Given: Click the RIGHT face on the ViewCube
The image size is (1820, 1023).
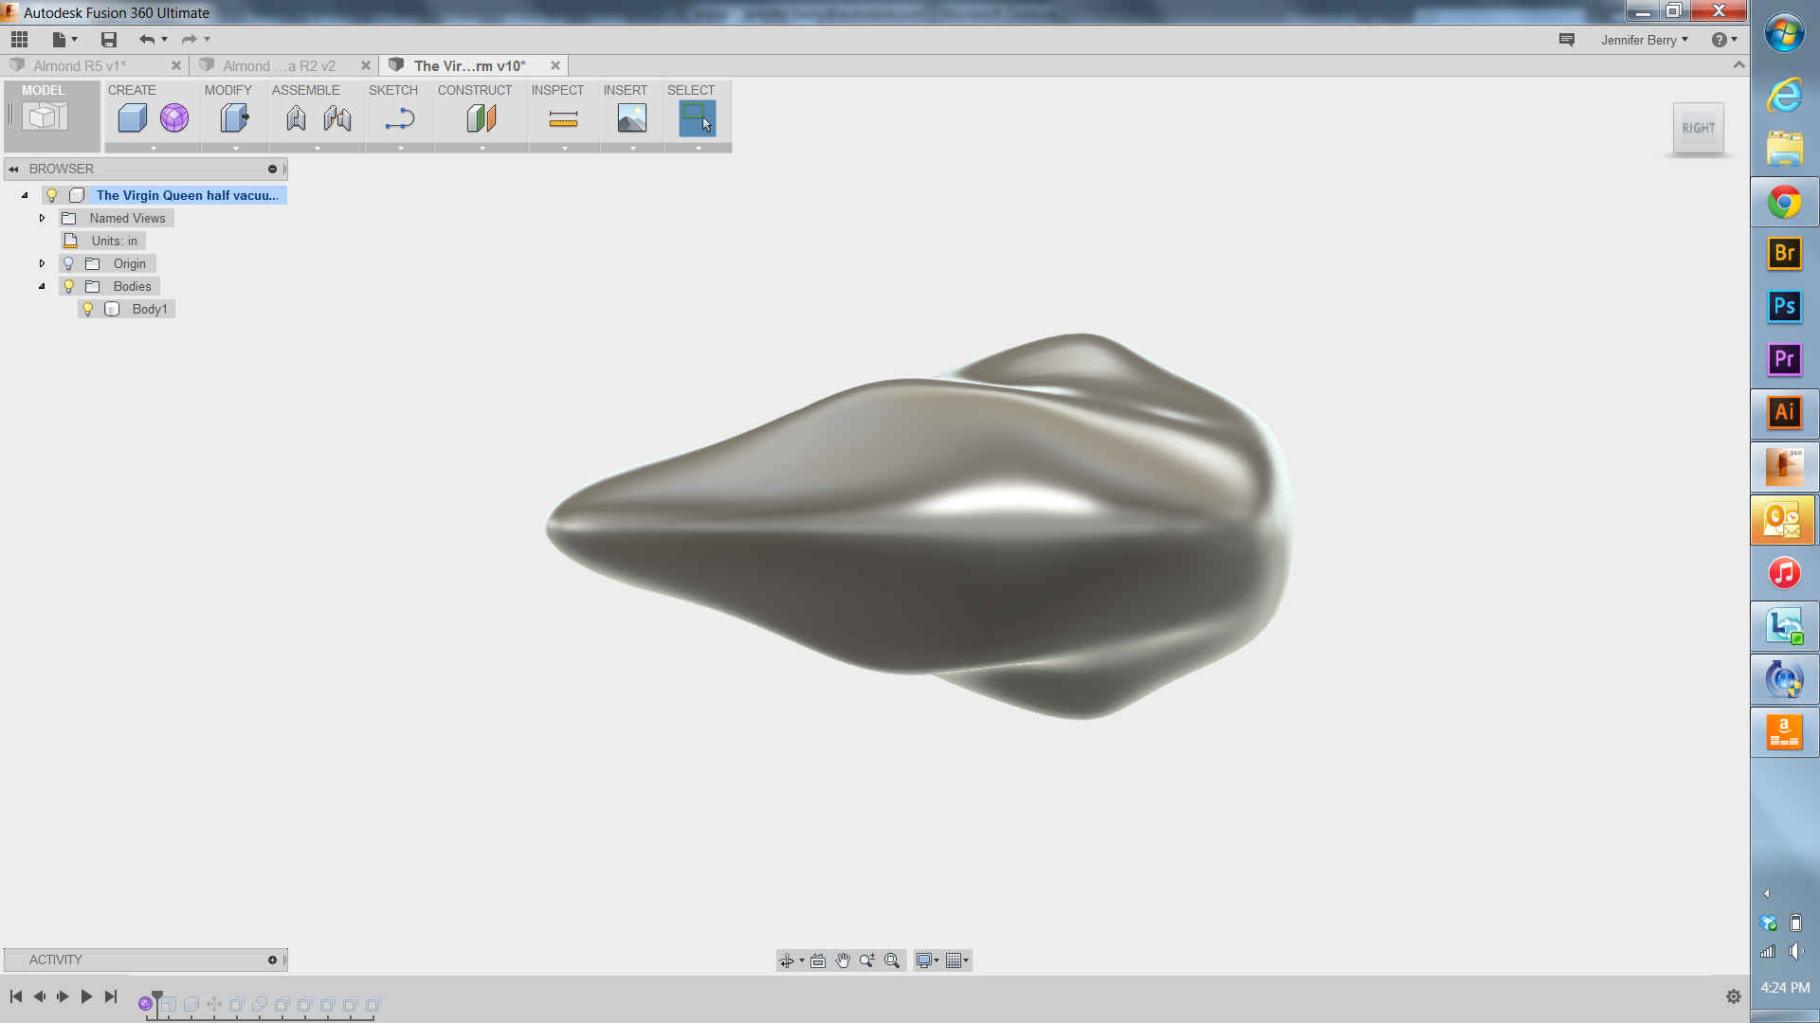Looking at the screenshot, I should [x=1700, y=128].
